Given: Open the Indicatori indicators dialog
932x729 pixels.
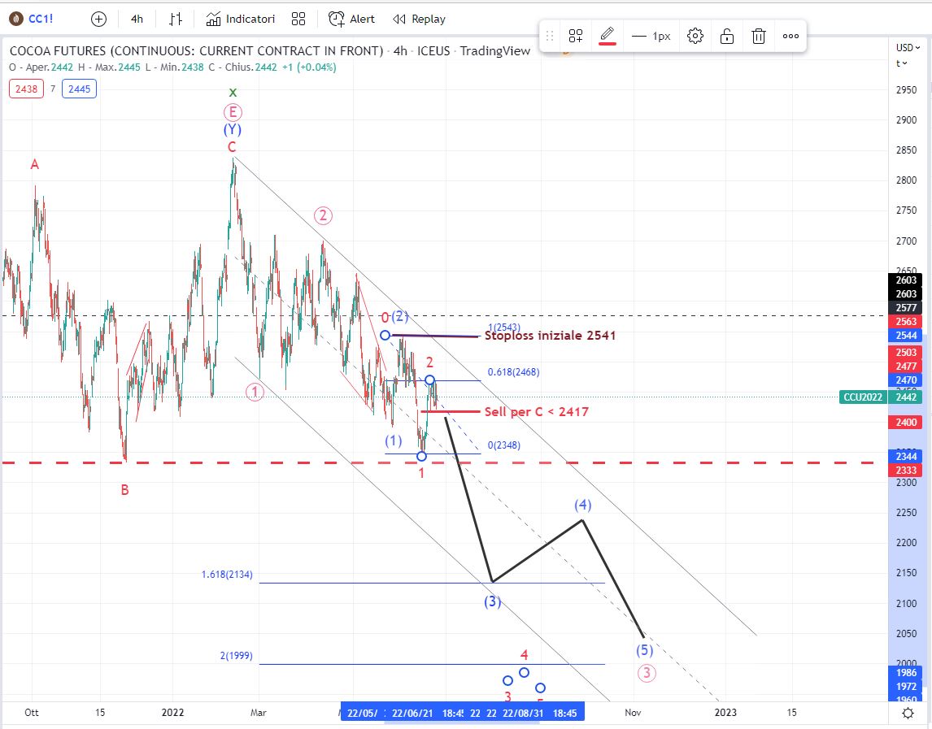Looking at the screenshot, I should [x=240, y=19].
